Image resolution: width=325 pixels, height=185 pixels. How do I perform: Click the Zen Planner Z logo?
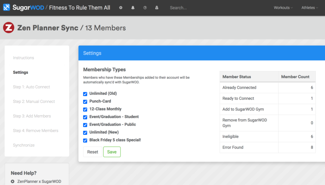point(9,27)
